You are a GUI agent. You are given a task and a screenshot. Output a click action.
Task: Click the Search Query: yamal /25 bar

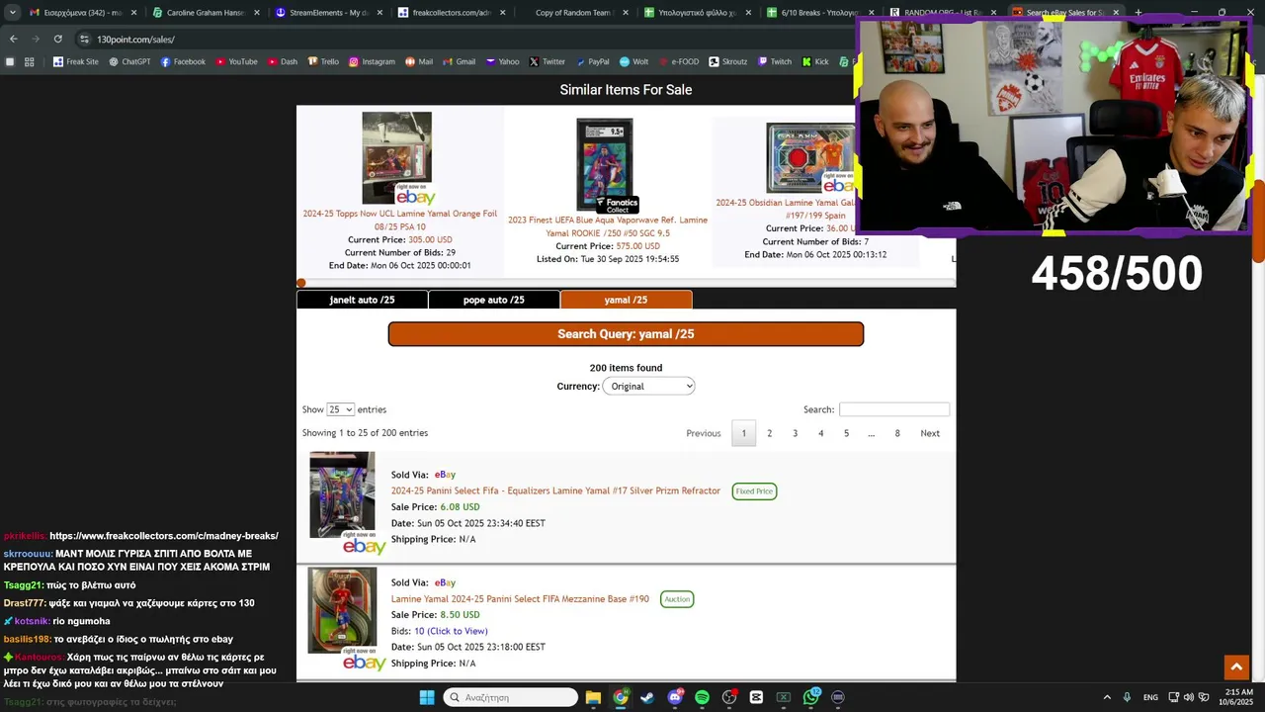[x=626, y=334]
